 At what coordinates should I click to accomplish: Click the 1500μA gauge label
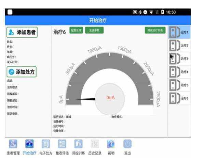pos(124,50)
